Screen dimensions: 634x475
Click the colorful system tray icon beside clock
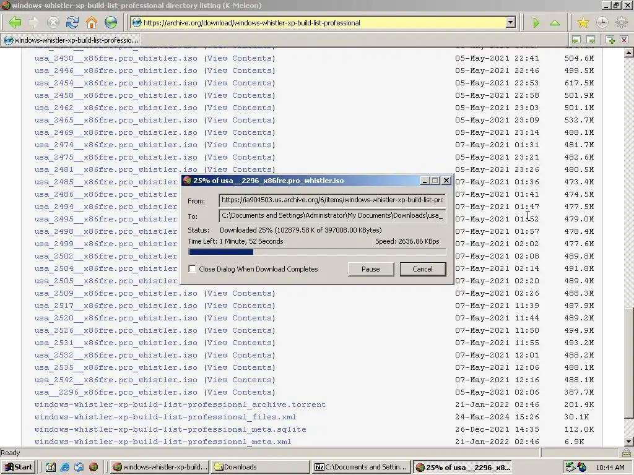(582, 467)
